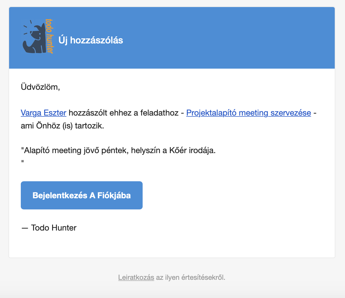The width and height of the screenshot is (345, 298).
Task: Click the Új hozzászólás title text
Action: tap(91, 40)
